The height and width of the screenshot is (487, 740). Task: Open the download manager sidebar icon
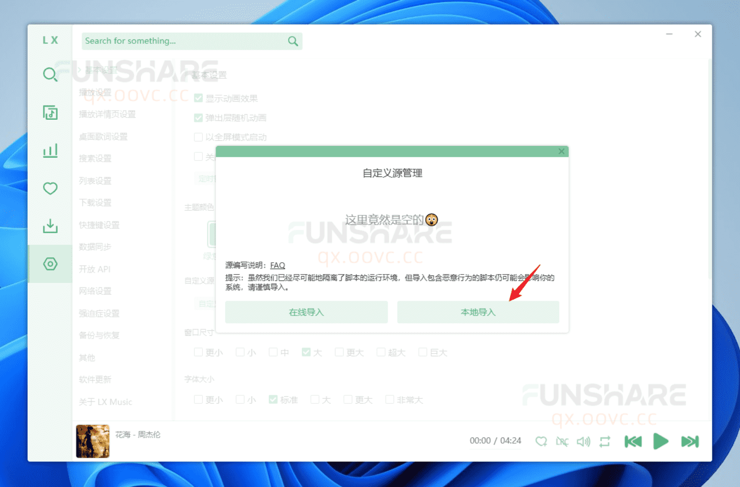tap(50, 226)
